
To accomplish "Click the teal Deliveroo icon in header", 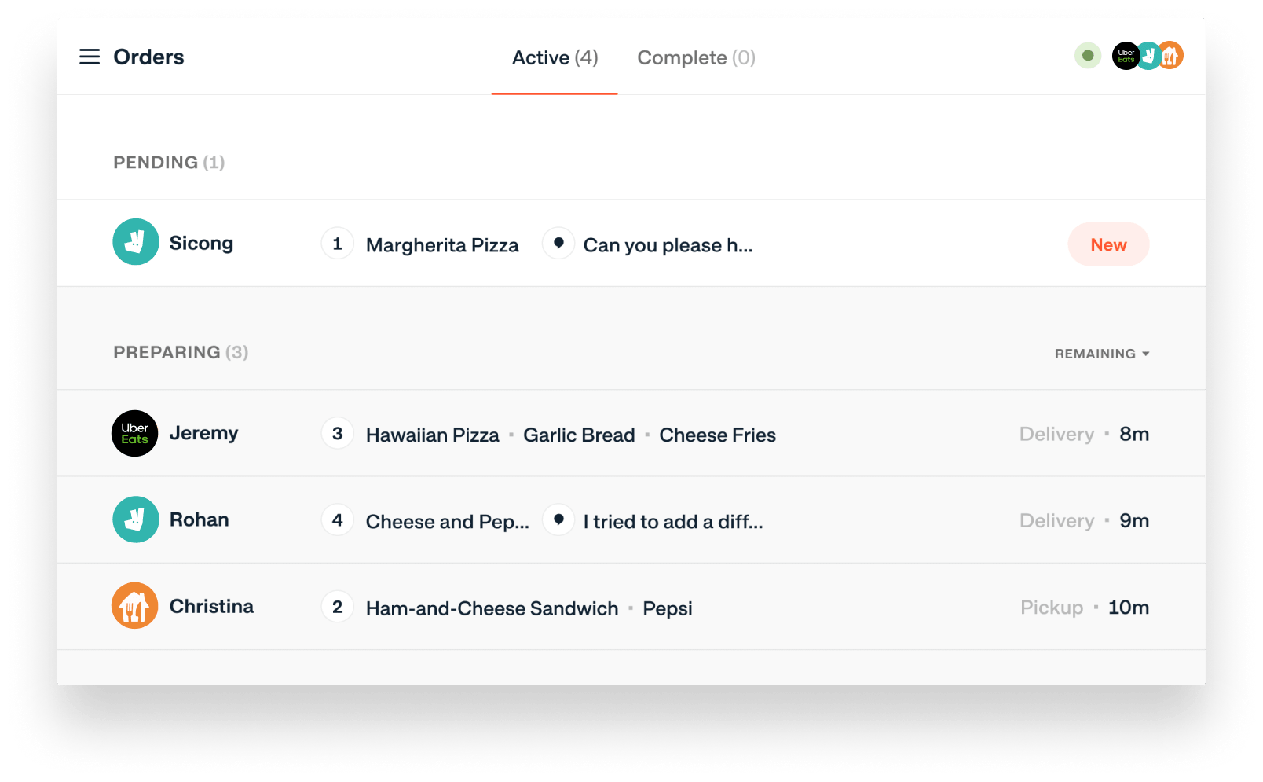I will tap(1148, 56).
